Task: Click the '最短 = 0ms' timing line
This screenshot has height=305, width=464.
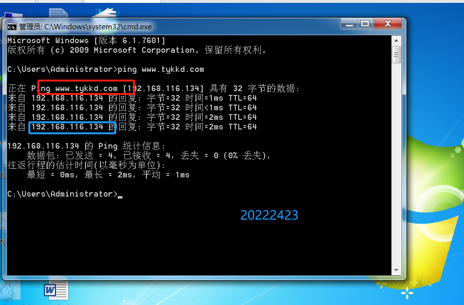Action: tap(108, 175)
